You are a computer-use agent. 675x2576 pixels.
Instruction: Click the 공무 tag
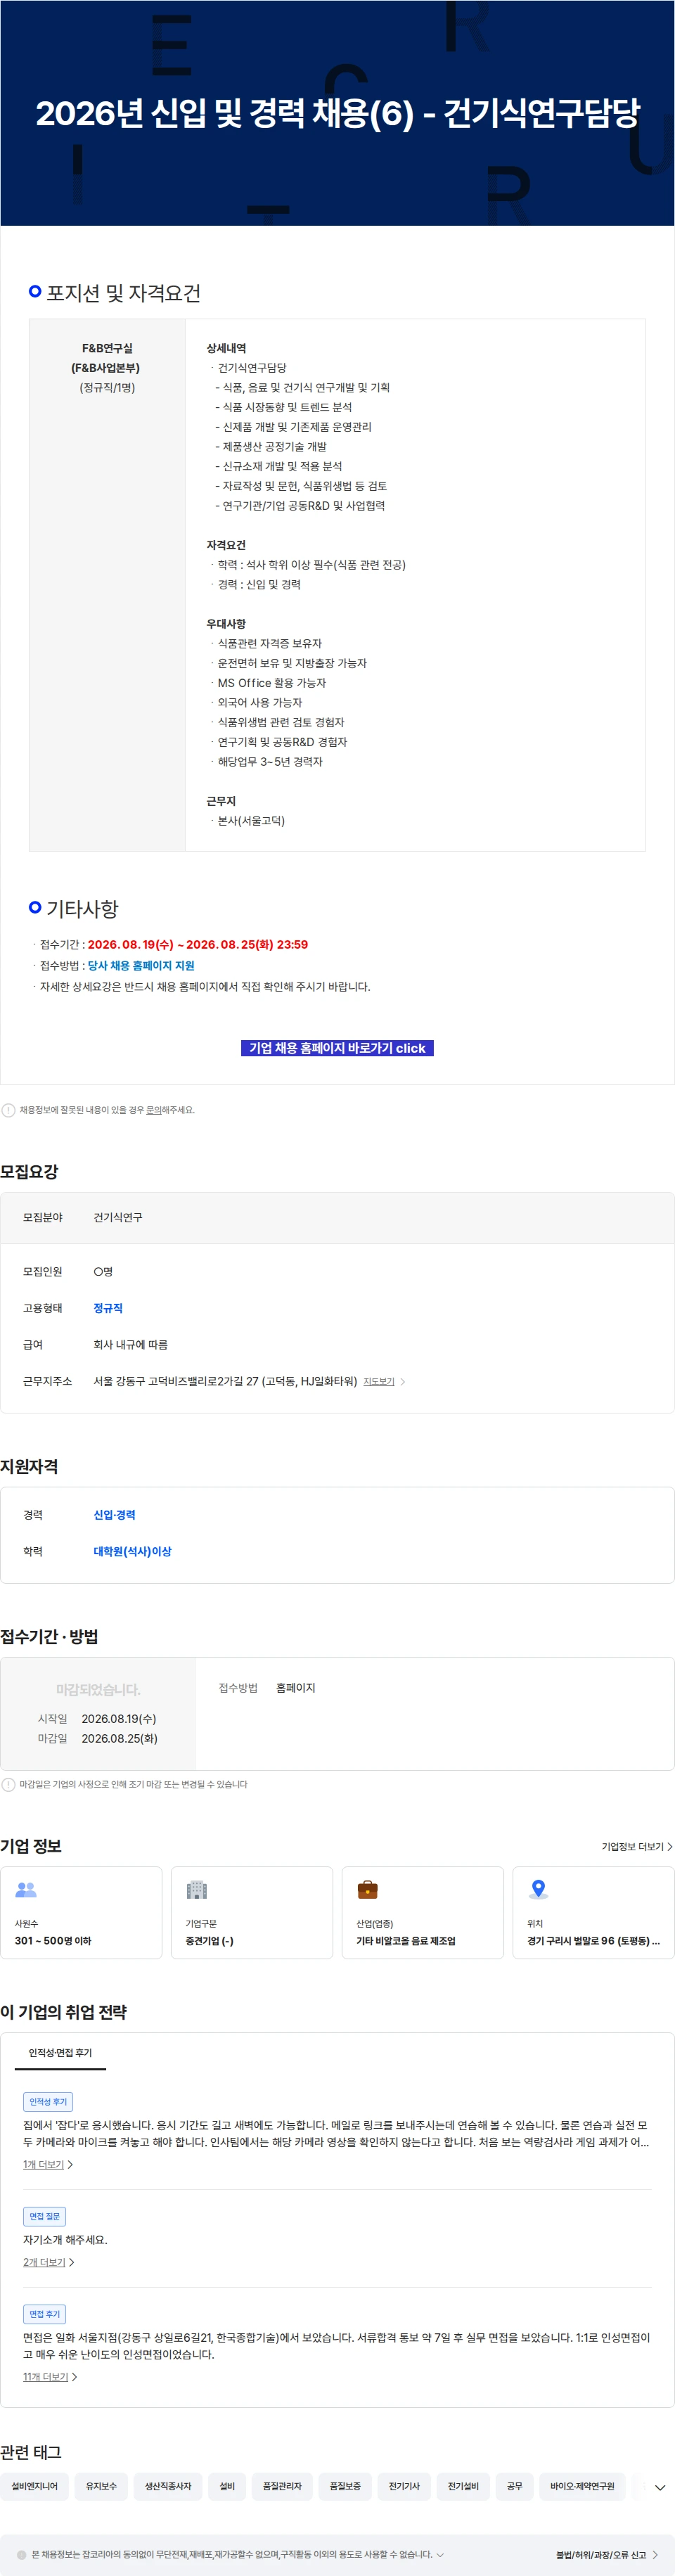click(515, 2486)
